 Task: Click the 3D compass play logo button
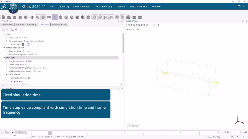tap(13, 8)
